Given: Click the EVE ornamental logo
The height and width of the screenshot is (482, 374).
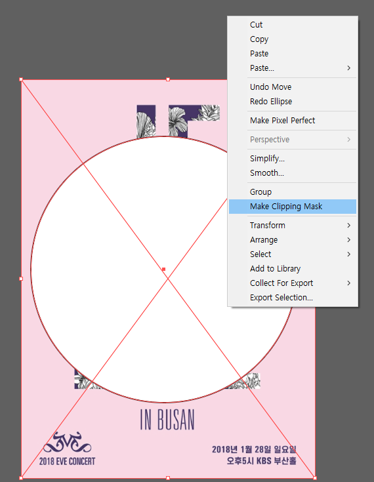Looking at the screenshot, I should [68, 443].
